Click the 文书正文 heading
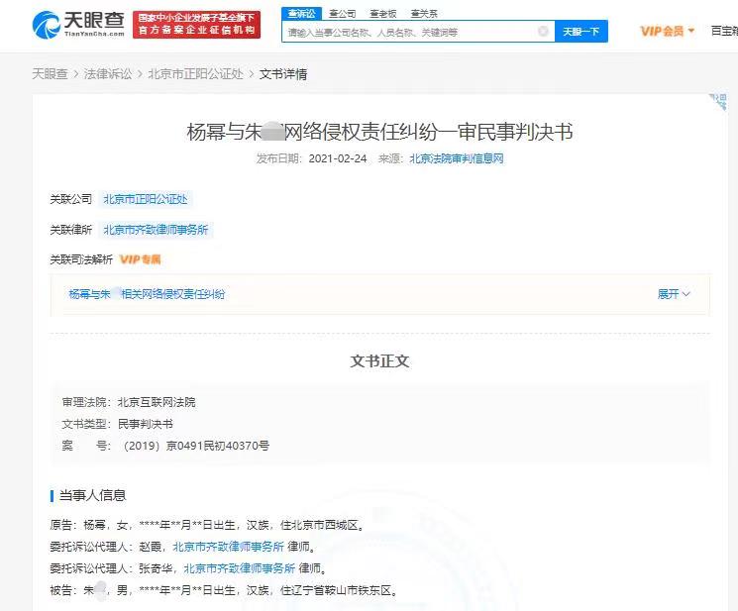738x611 pixels. click(x=379, y=360)
